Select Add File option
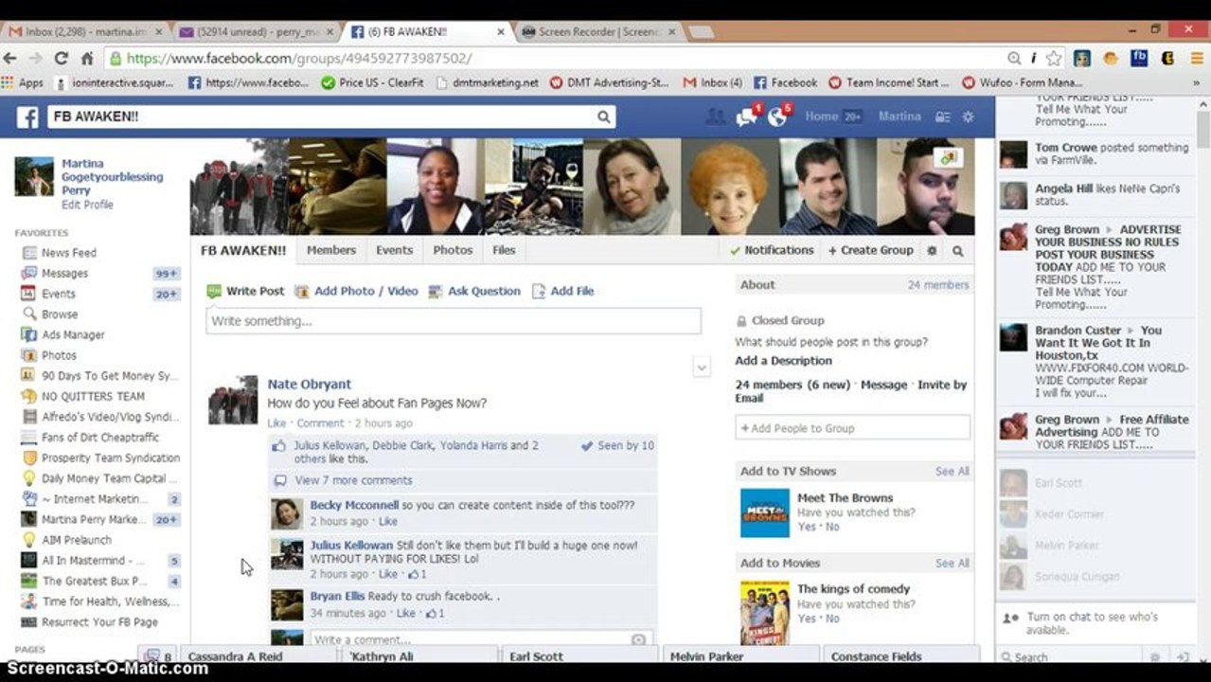The width and height of the screenshot is (1211, 682). click(562, 291)
